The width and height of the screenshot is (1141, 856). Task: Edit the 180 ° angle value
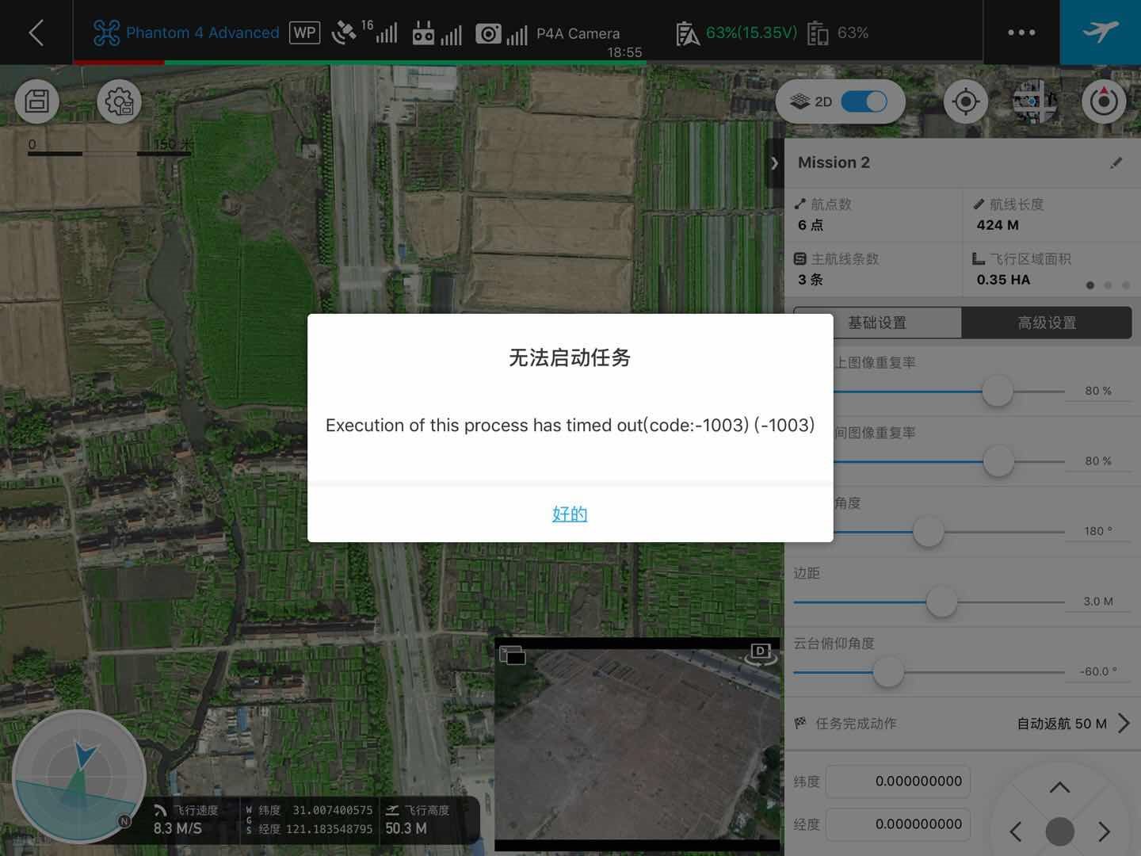(1098, 531)
